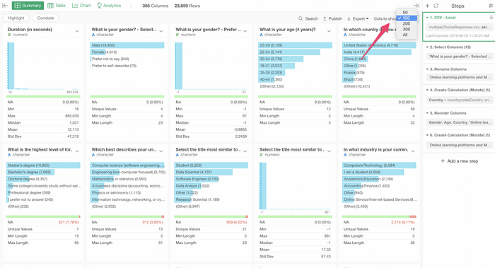Collapse step 4. Create Calculation (Mutate)
The height and width of the screenshot is (268, 495).
(427, 90)
